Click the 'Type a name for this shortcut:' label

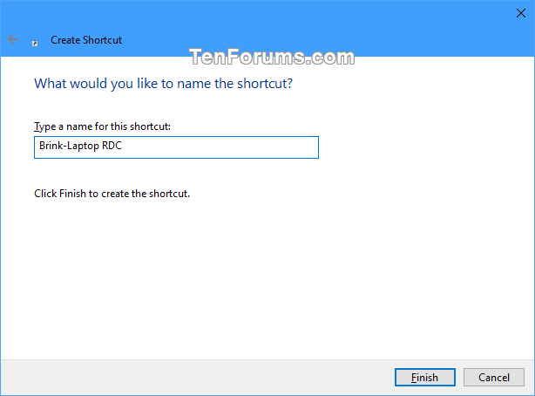(x=102, y=126)
